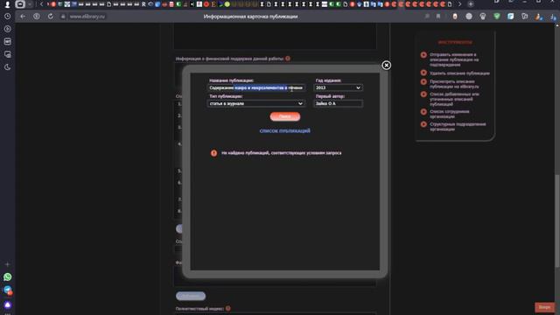This screenshot has height=315, width=560.
Task: Click the first author input field
Action: click(x=338, y=103)
